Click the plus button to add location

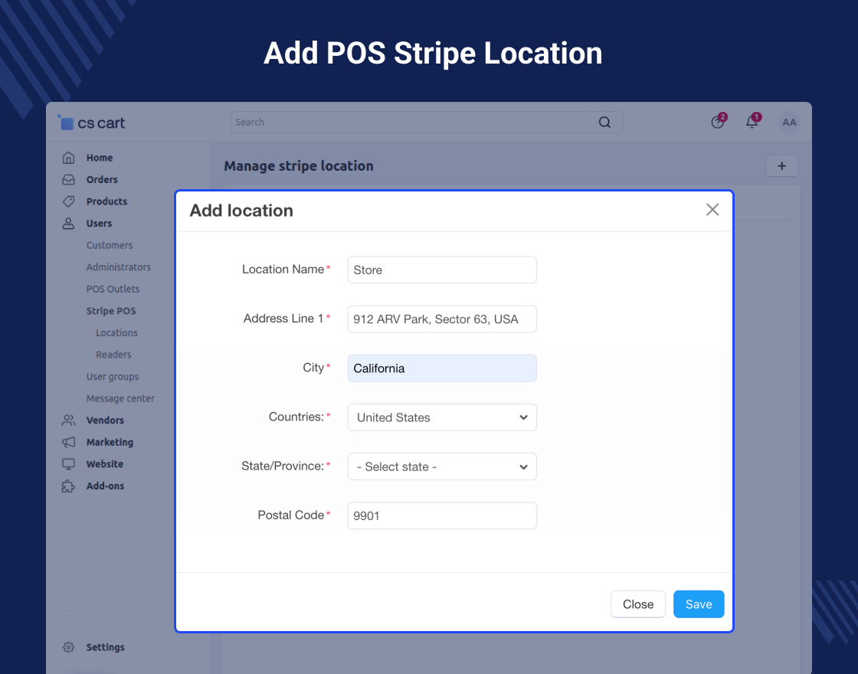point(781,165)
